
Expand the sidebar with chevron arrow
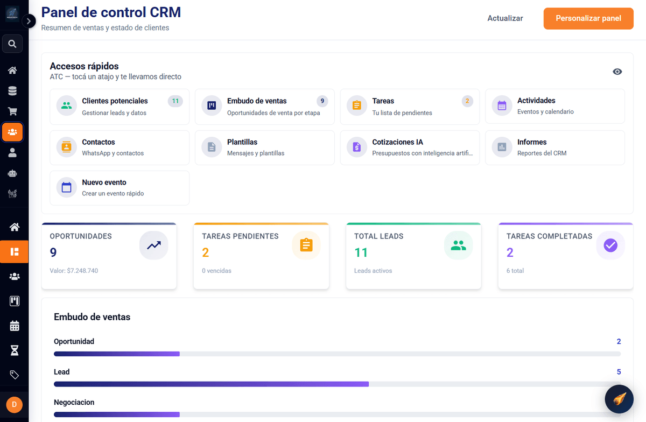29,21
